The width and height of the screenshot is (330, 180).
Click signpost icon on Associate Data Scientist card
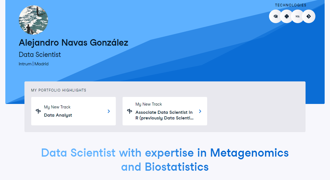coord(130,111)
